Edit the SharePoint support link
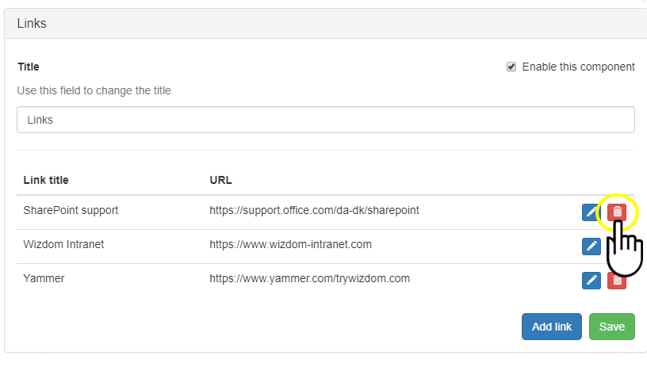 tap(591, 212)
